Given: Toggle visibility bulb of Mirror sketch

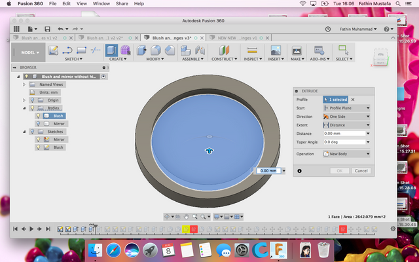Looking at the screenshot, I should pos(38,140).
